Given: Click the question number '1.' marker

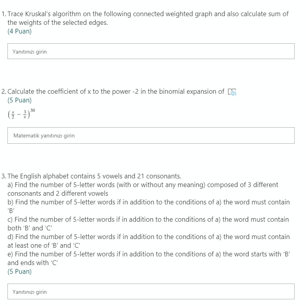Looking at the screenshot, I should click(4, 14).
